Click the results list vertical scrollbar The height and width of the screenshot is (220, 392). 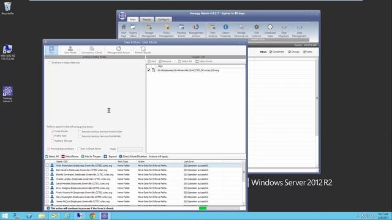click(x=244, y=182)
